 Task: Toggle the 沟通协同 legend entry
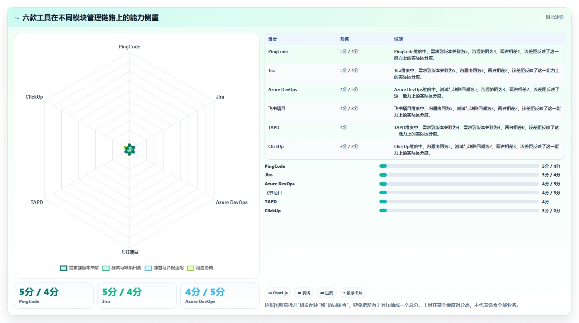click(200, 268)
